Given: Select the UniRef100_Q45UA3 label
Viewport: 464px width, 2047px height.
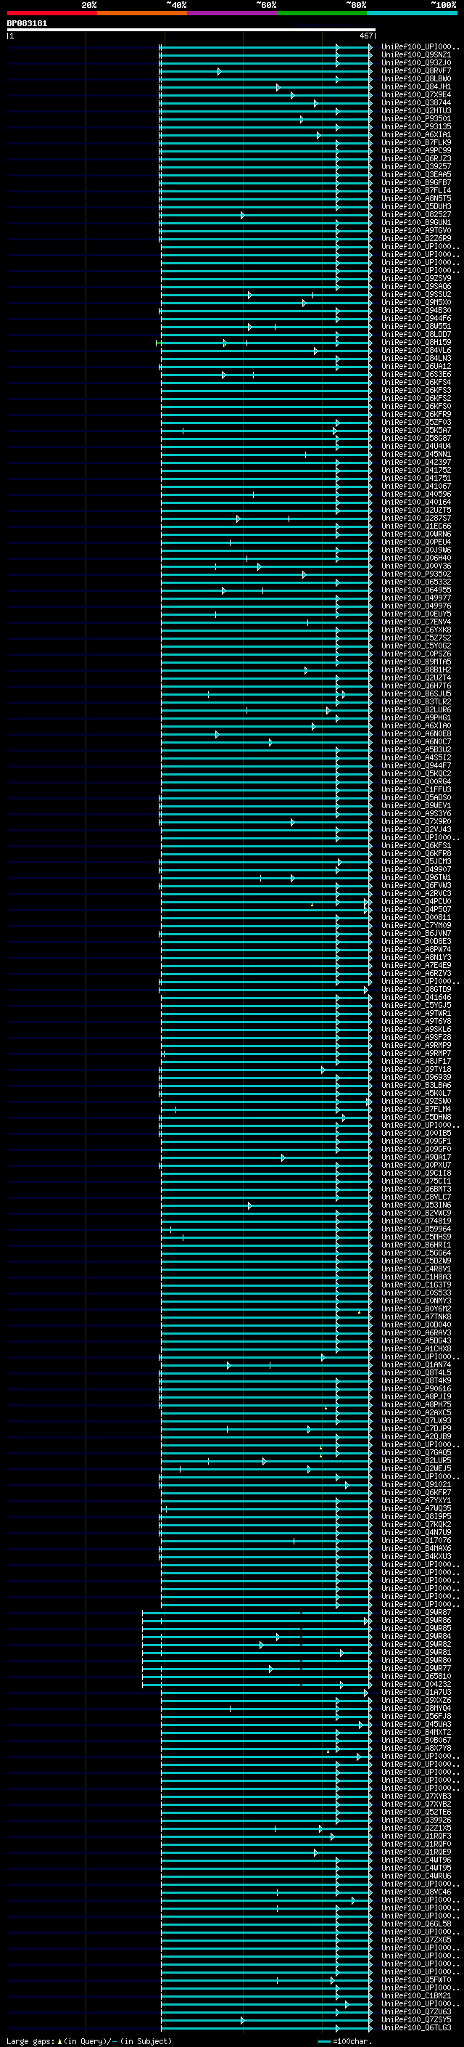Looking at the screenshot, I should (416, 1724).
